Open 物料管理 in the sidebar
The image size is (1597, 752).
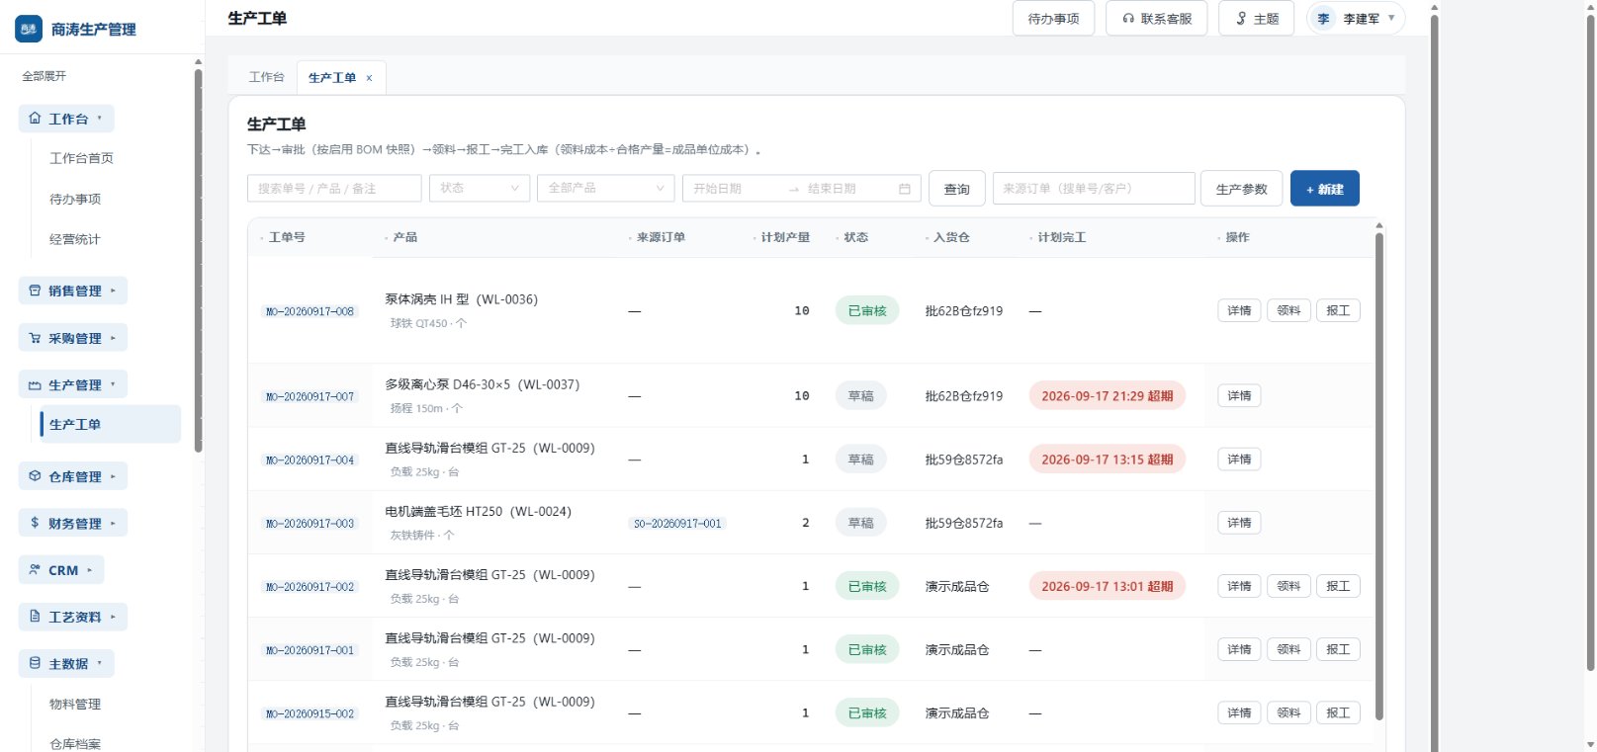click(x=75, y=705)
